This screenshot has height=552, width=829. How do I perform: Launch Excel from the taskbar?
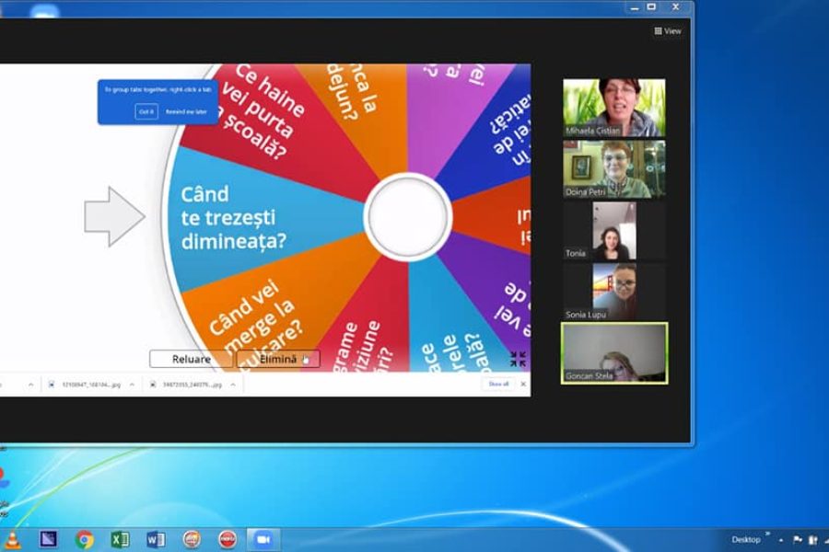click(x=120, y=539)
